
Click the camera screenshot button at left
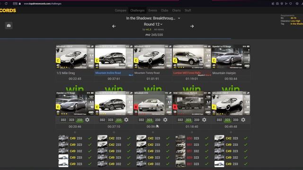(x=9, y=25)
